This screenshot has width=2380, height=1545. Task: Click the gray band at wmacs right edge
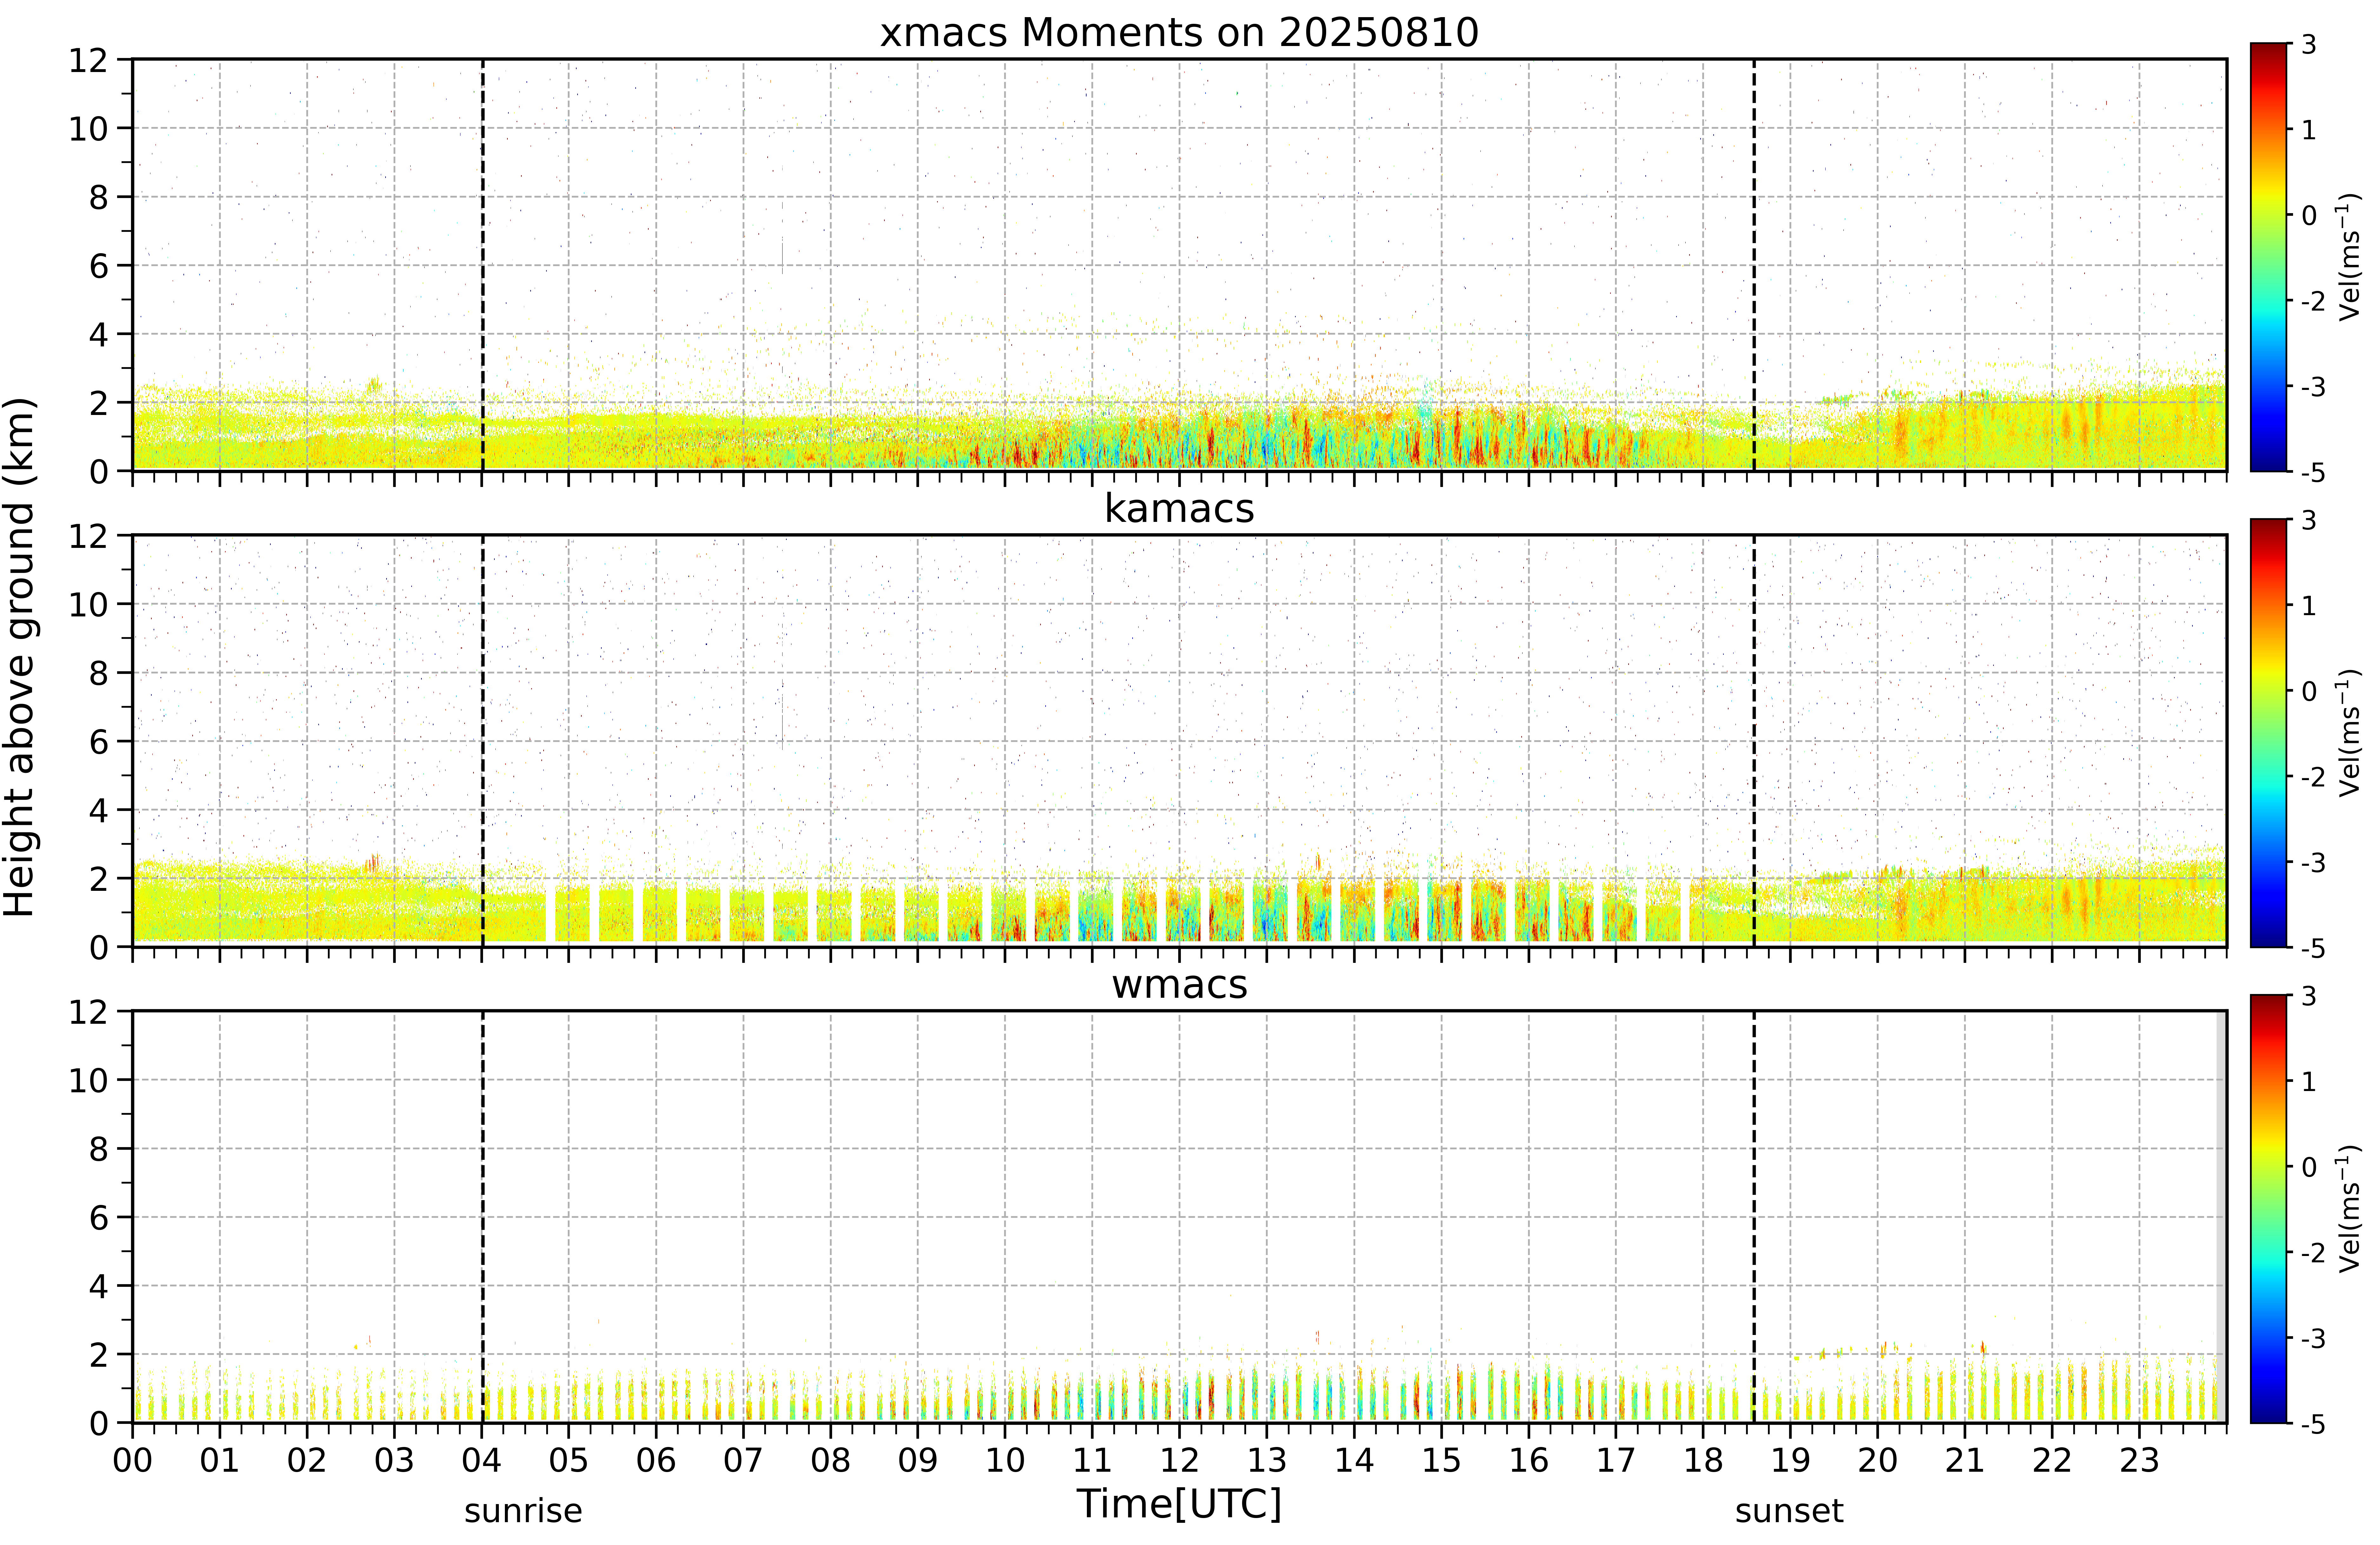coord(2221,1217)
